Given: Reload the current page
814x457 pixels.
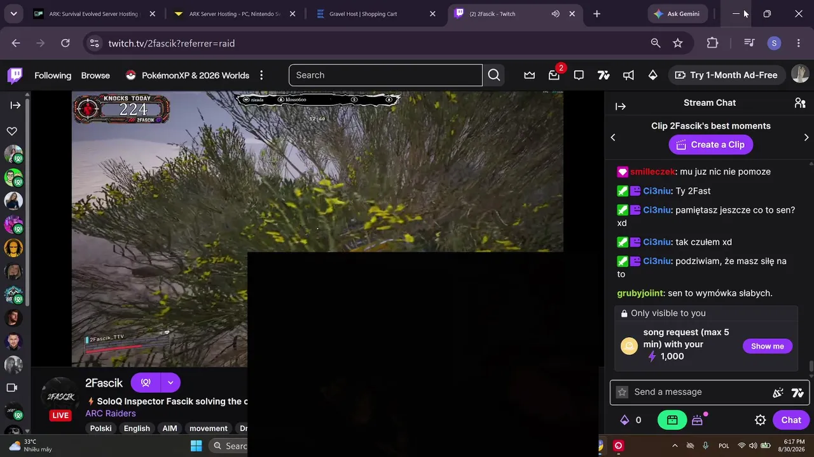Looking at the screenshot, I should 65,43.
